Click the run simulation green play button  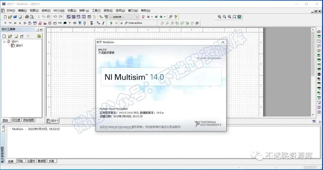pos(111,23)
